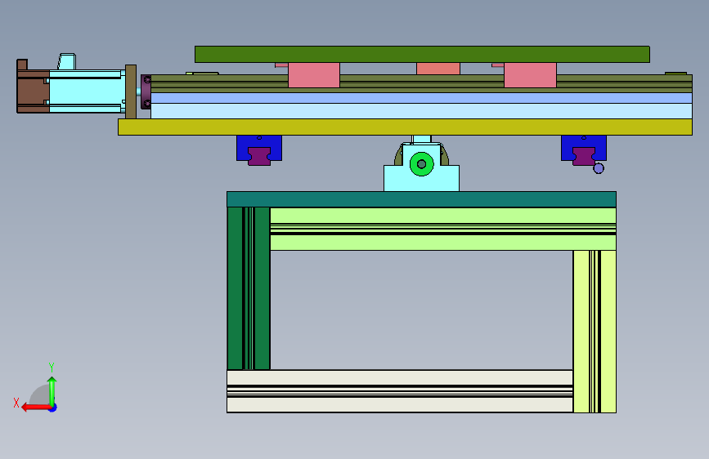Select the long yellow base plate
The width and height of the screenshot is (709, 459).
405,127
